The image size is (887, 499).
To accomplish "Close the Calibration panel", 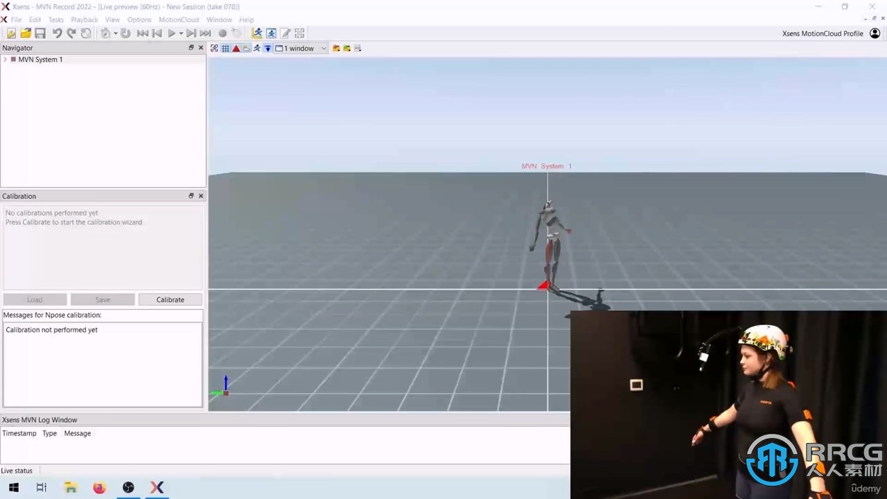I will click(x=201, y=196).
